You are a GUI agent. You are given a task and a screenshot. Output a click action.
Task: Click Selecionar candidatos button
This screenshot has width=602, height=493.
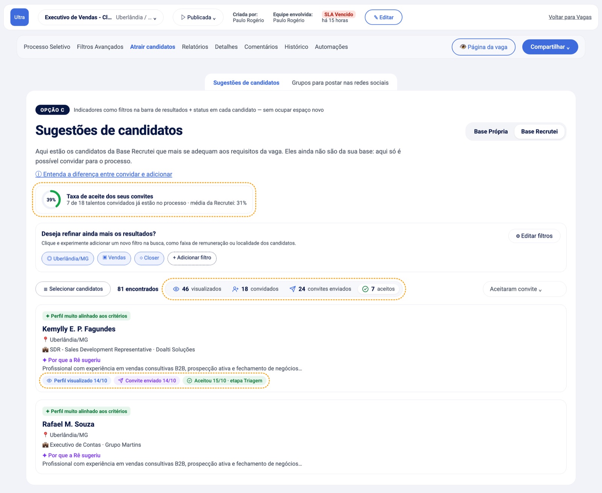point(73,289)
